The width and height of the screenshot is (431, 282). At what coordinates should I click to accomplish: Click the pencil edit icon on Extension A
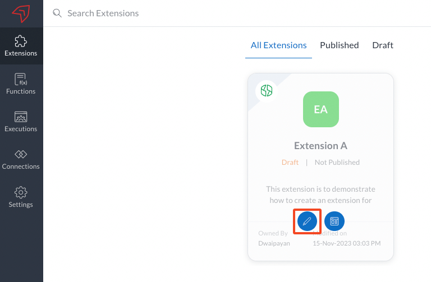click(307, 221)
